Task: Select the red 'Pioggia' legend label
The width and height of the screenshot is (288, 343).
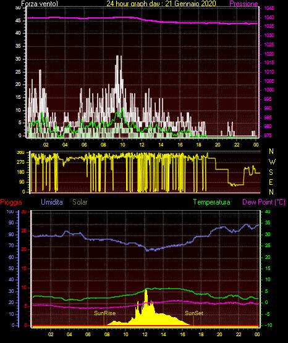Action: pos(11,202)
